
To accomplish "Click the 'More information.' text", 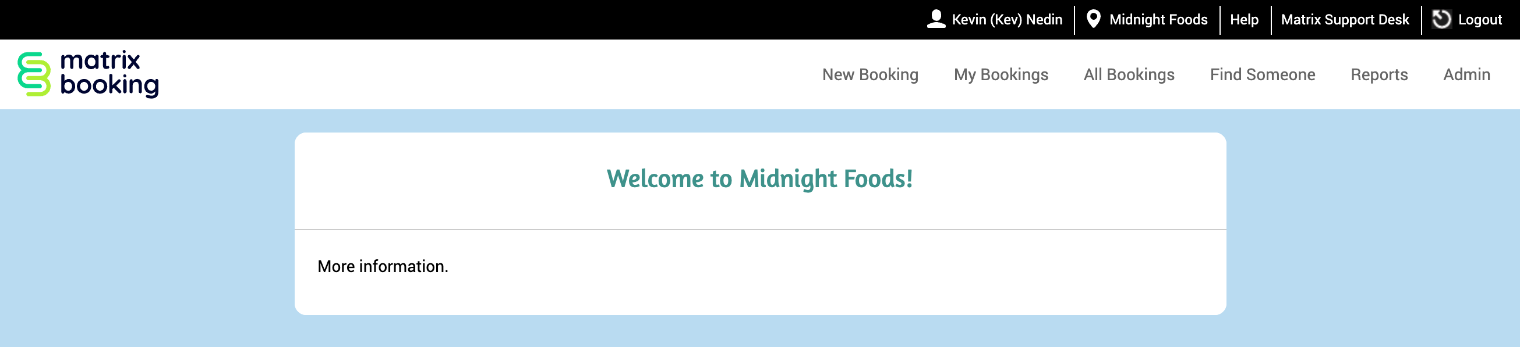I will point(383,267).
